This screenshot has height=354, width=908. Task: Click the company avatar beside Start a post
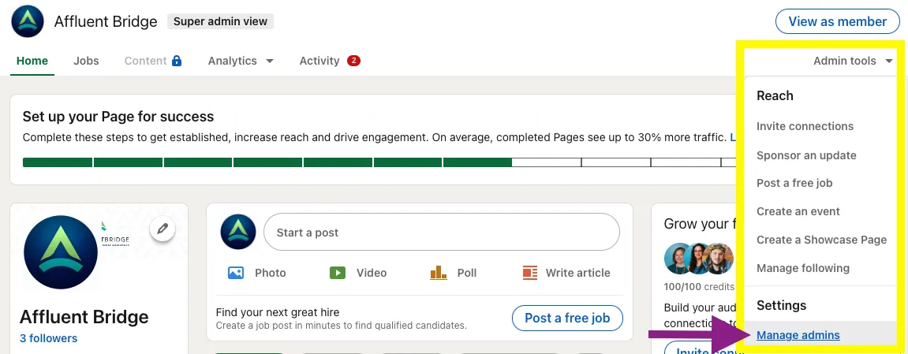(x=238, y=233)
